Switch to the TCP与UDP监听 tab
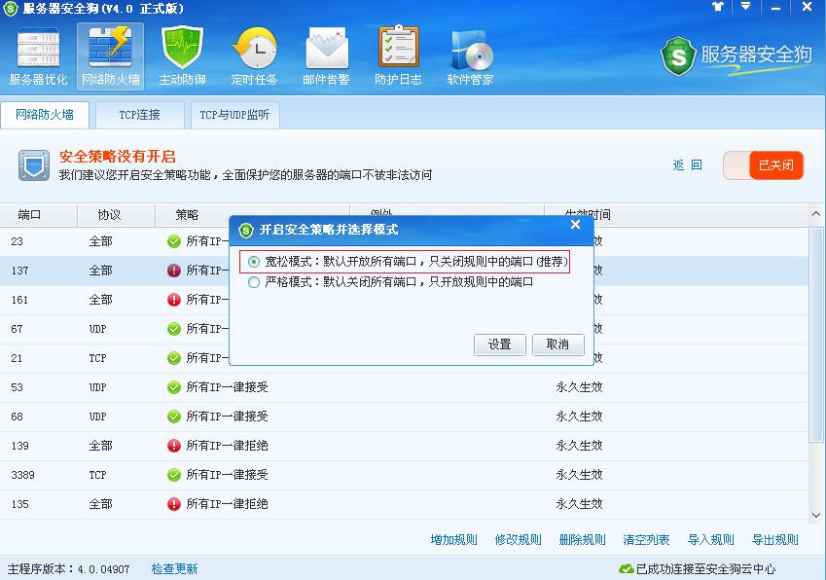 point(236,114)
